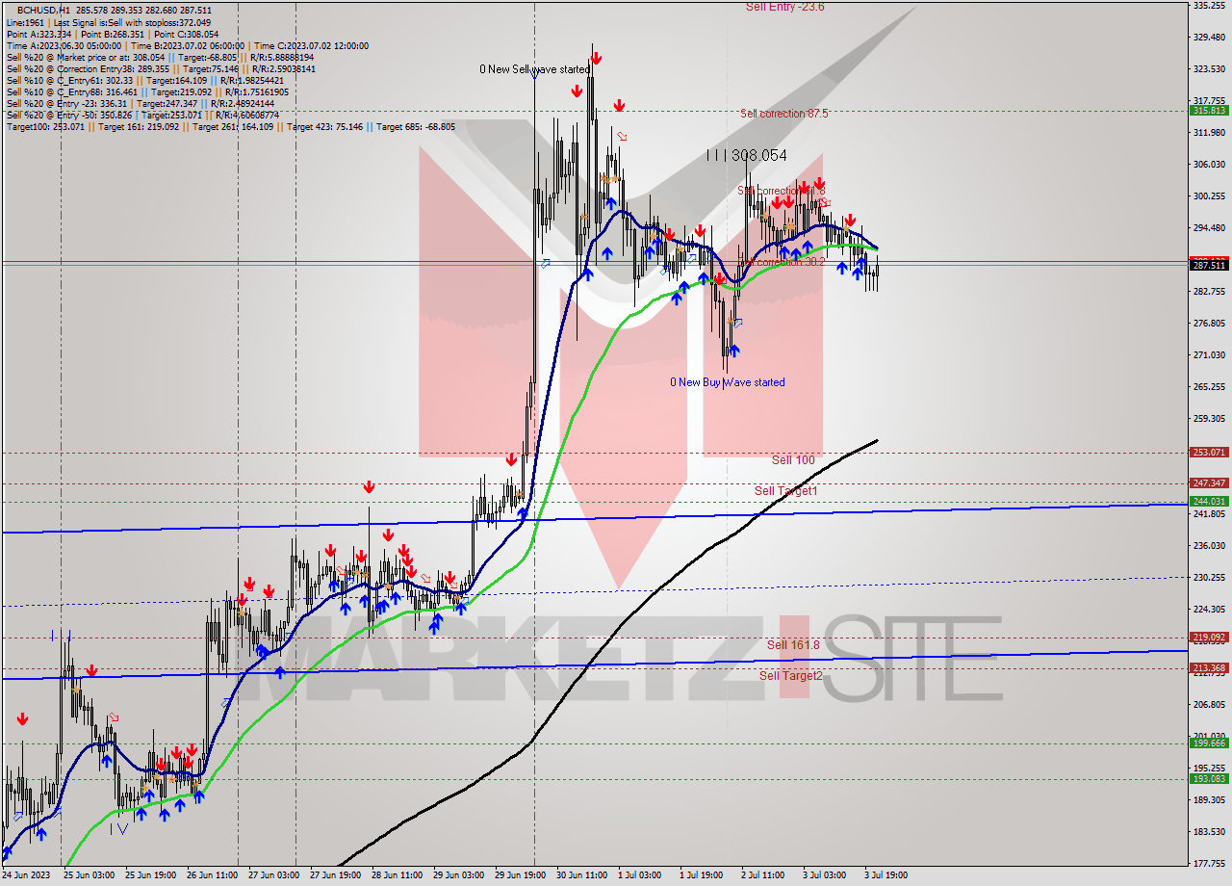Click the BCHUSD,H1 chart symbol title

(43, 9)
